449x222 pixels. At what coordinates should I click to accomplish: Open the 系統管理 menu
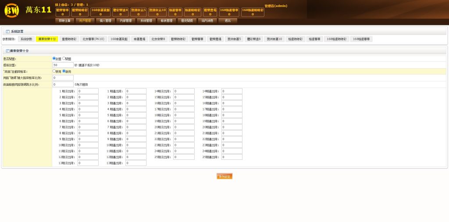coord(146,21)
